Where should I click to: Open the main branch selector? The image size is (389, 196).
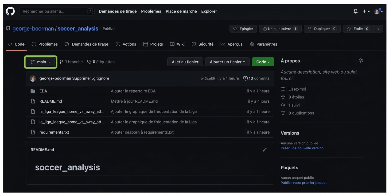[41, 62]
